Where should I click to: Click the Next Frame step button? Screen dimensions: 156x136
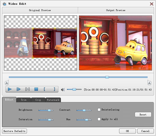point(19,89)
